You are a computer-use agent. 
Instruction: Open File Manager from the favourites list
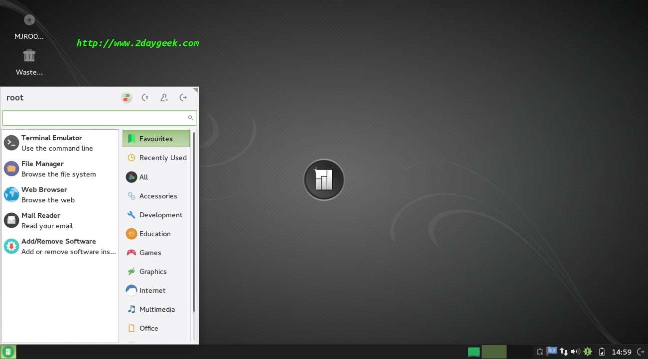pyautogui.click(x=60, y=169)
